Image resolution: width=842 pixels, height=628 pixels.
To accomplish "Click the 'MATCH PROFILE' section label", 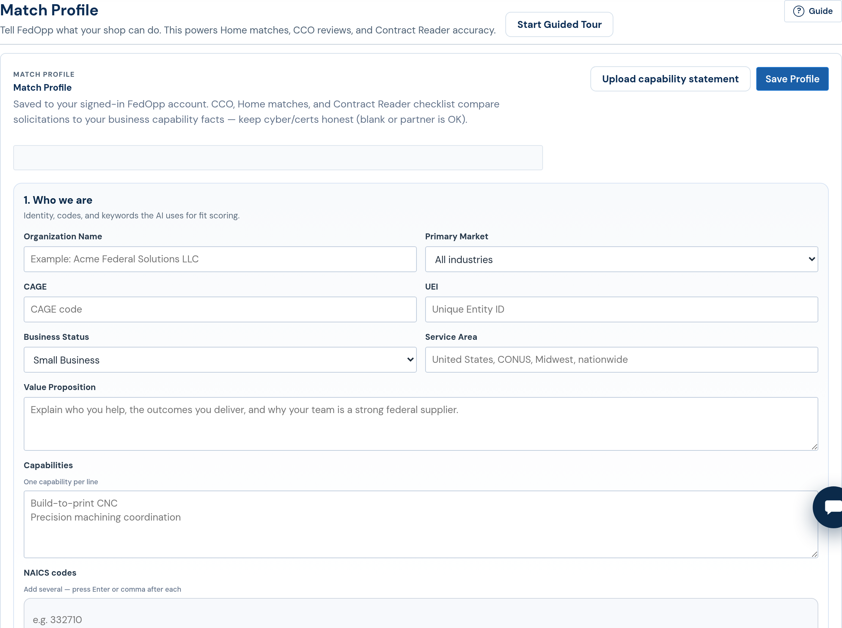I will [44, 75].
